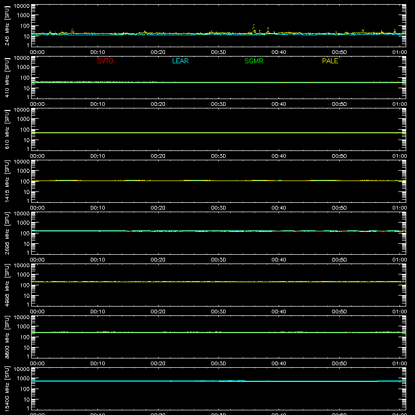
Task: Click the 01:00 time label under 4995 MHz plot
Action: click(x=399, y=312)
